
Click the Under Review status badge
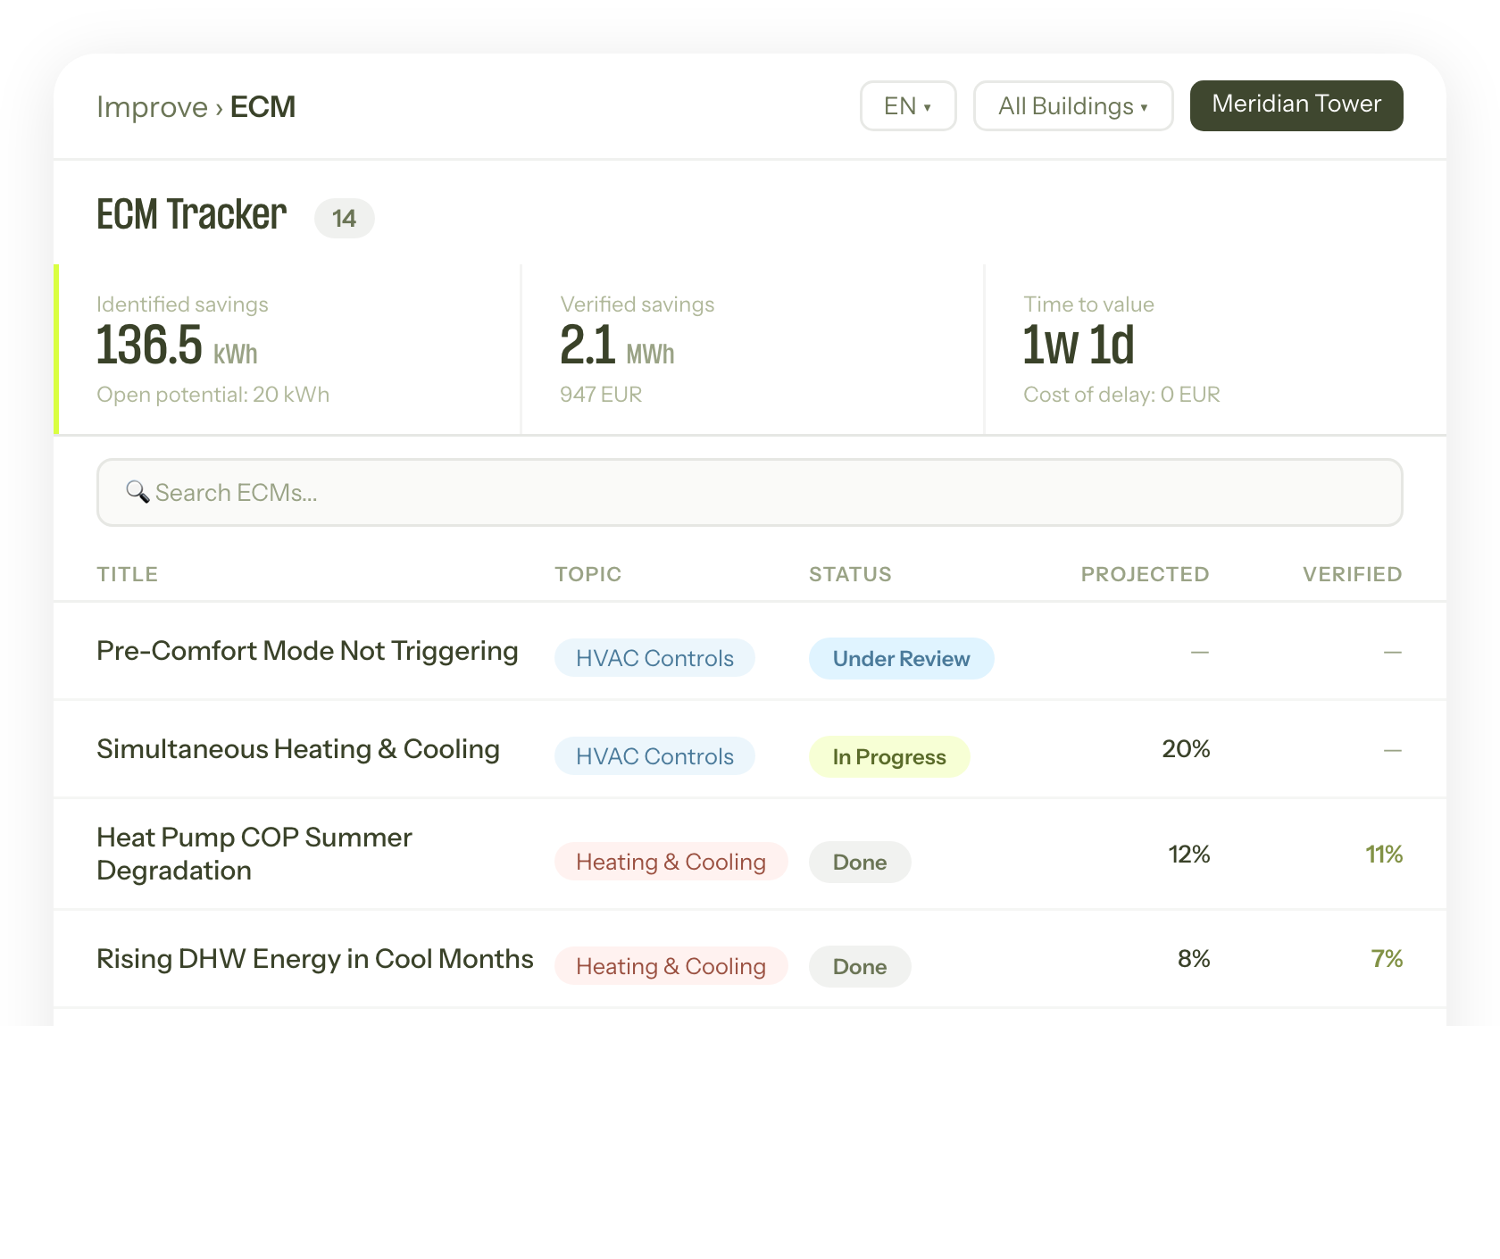point(901,658)
